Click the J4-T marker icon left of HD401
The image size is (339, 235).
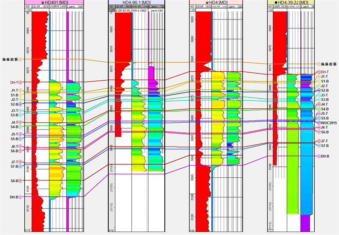pos(20,122)
